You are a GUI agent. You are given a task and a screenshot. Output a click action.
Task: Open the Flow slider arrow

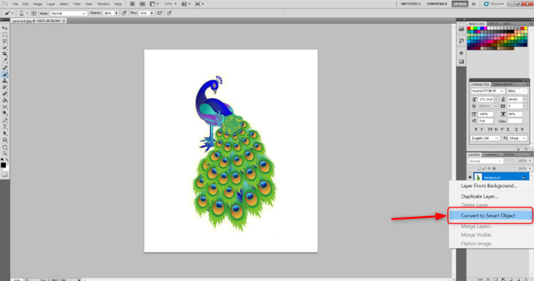152,14
